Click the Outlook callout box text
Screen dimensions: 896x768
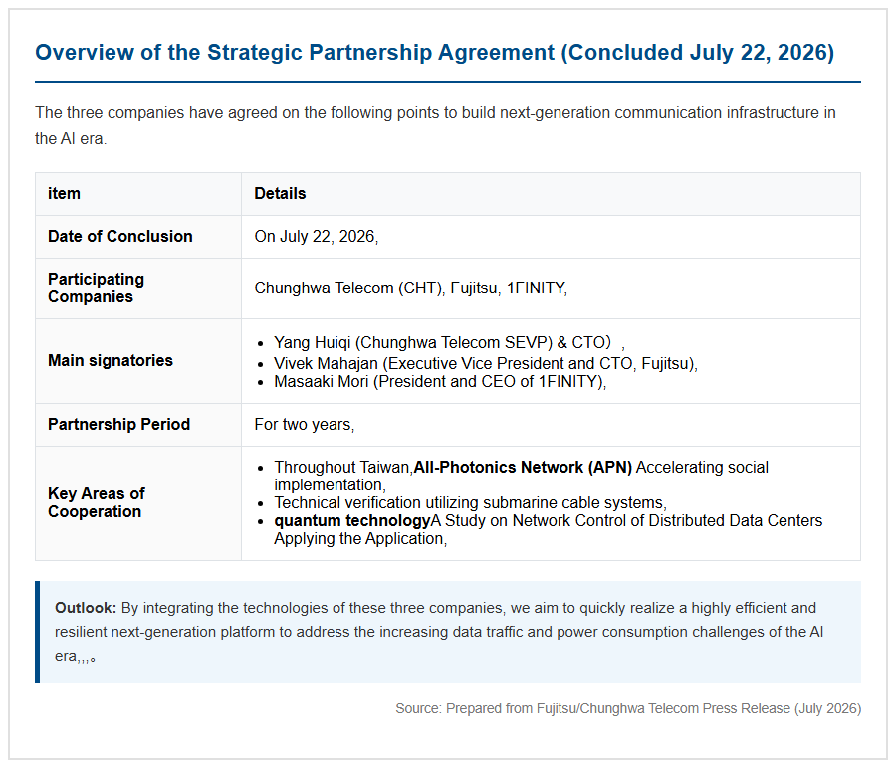pos(439,632)
